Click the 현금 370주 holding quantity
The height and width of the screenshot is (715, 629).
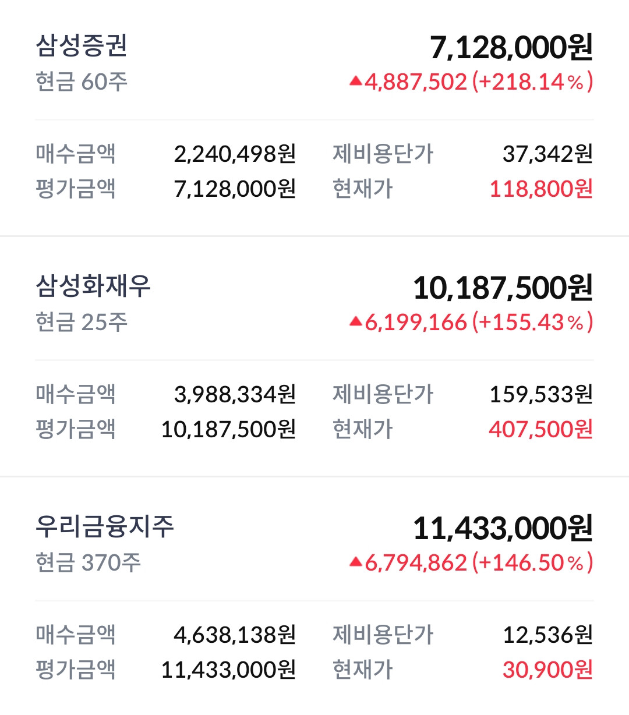click(88, 562)
